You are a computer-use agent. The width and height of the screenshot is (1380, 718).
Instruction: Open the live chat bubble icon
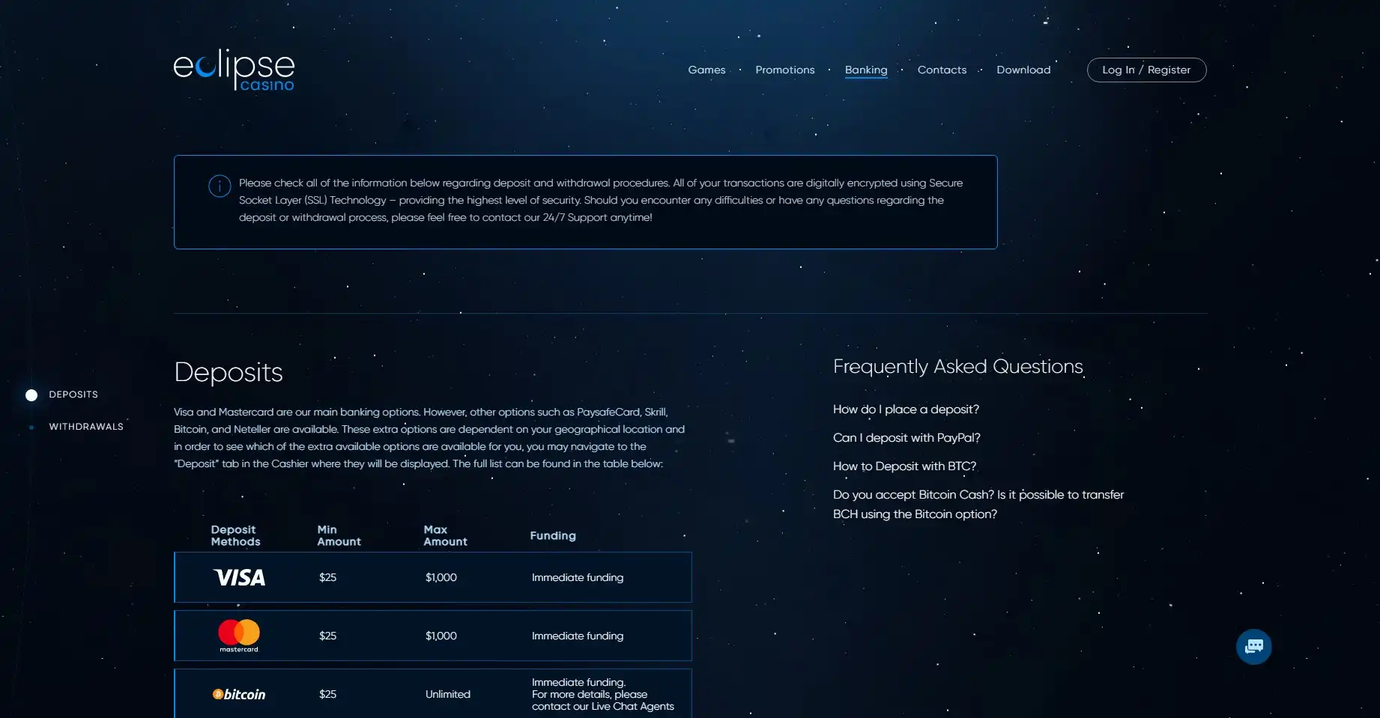tap(1253, 646)
